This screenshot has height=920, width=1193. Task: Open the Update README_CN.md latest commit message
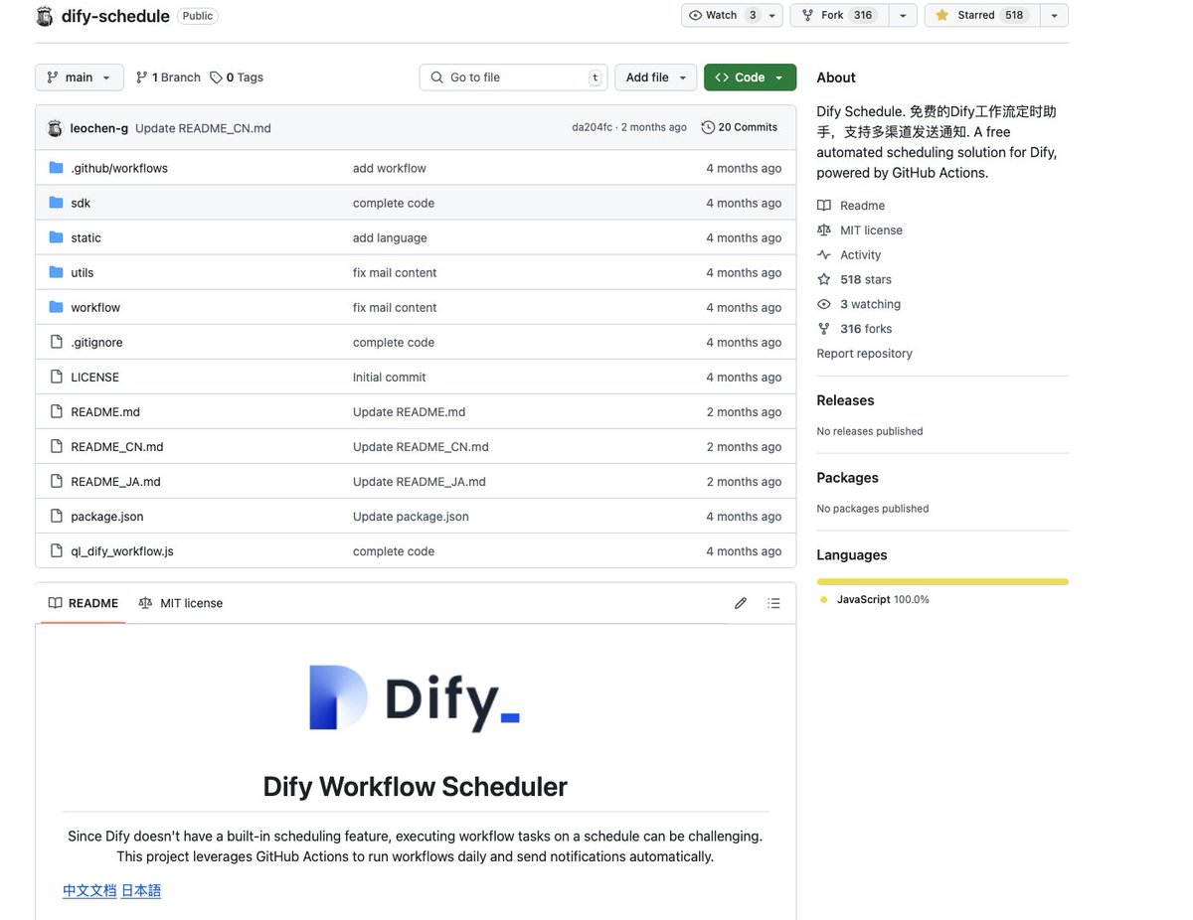tap(203, 128)
